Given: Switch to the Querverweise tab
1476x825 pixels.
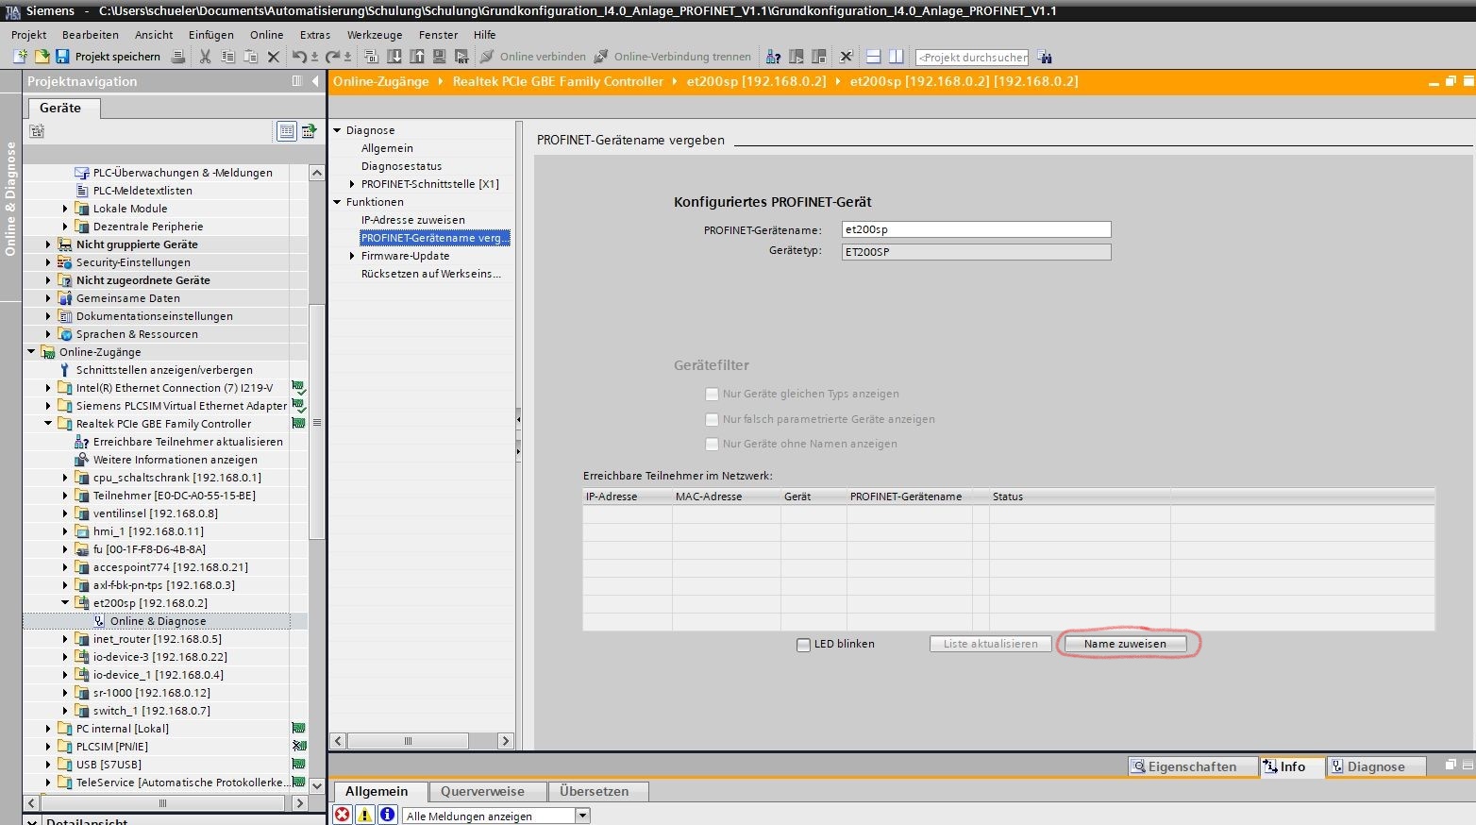Looking at the screenshot, I should click(x=481, y=791).
